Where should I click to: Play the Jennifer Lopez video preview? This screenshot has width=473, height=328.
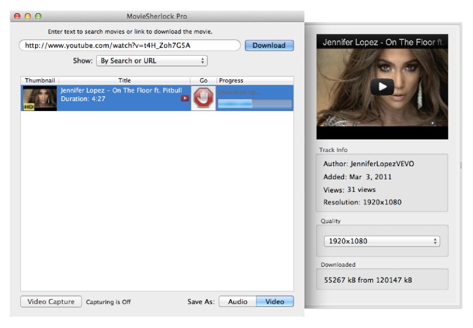(x=382, y=86)
